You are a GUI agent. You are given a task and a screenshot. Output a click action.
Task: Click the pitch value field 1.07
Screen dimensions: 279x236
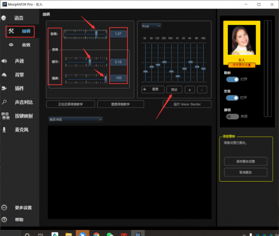pos(119,34)
